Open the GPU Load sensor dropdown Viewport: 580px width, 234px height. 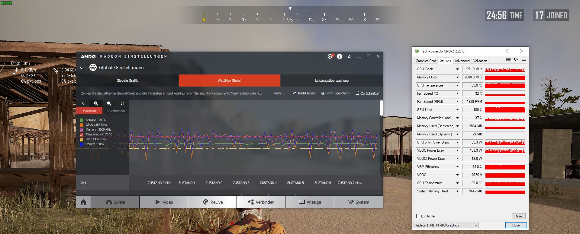click(457, 110)
